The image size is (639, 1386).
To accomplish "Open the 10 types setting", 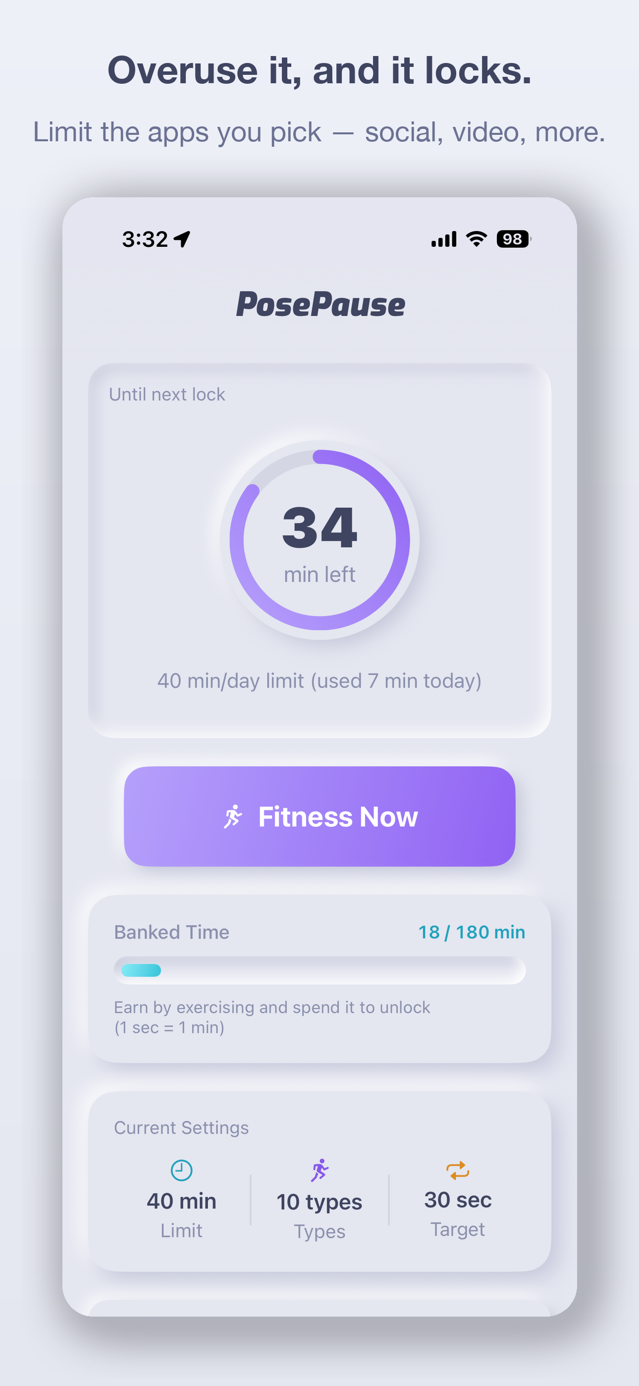I will tap(319, 1201).
